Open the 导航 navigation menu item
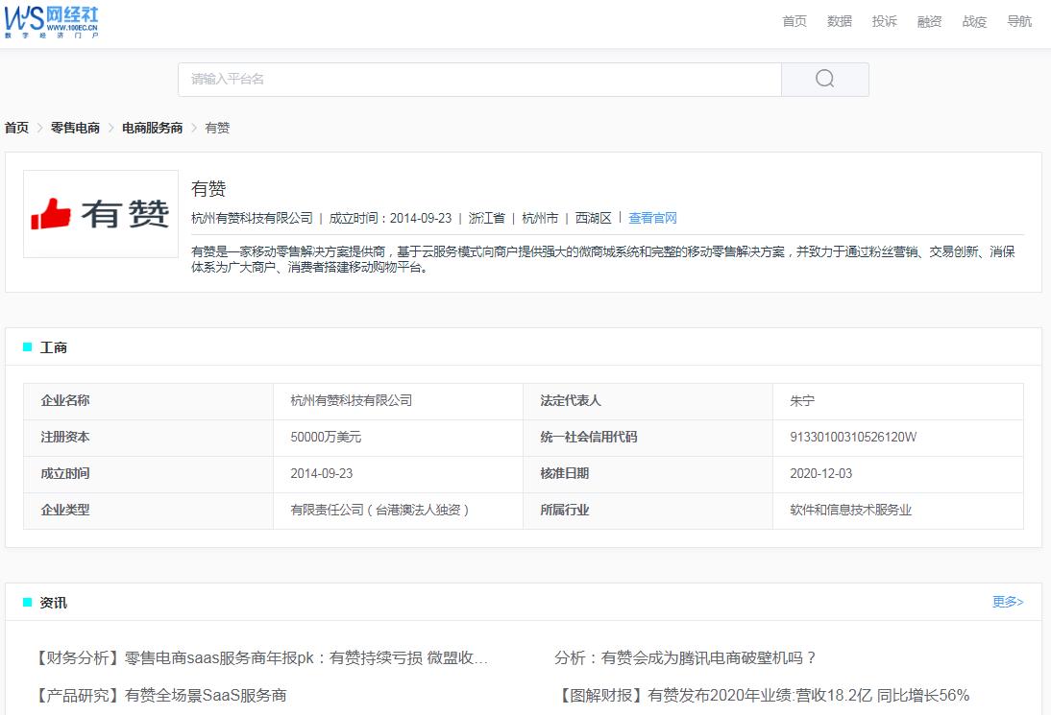This screenshot has height=715, width=1051. [1018, 21]
